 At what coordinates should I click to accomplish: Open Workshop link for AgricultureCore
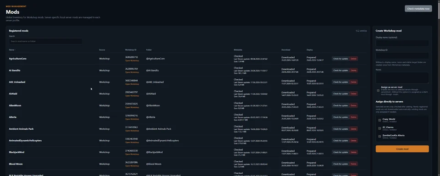[132, 60]
